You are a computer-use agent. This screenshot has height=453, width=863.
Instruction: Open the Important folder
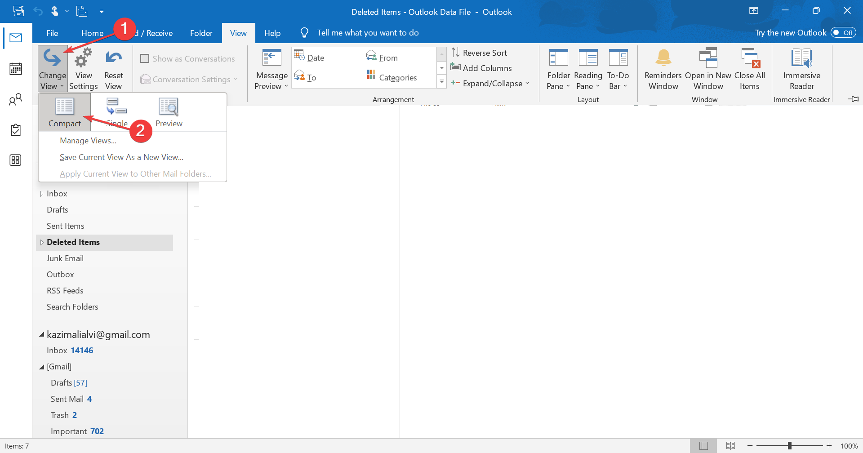(77, 431)
